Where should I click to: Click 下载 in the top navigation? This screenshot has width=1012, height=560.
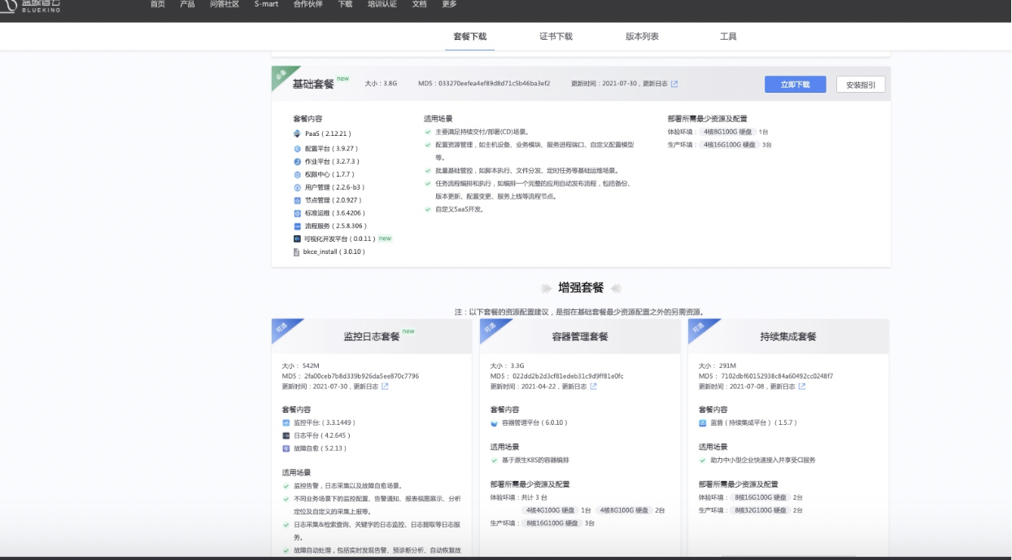coord(345,4)
